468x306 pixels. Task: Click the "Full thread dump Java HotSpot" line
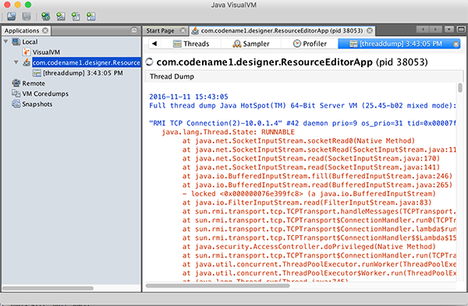pyautogui.click(x=303, y=106)
